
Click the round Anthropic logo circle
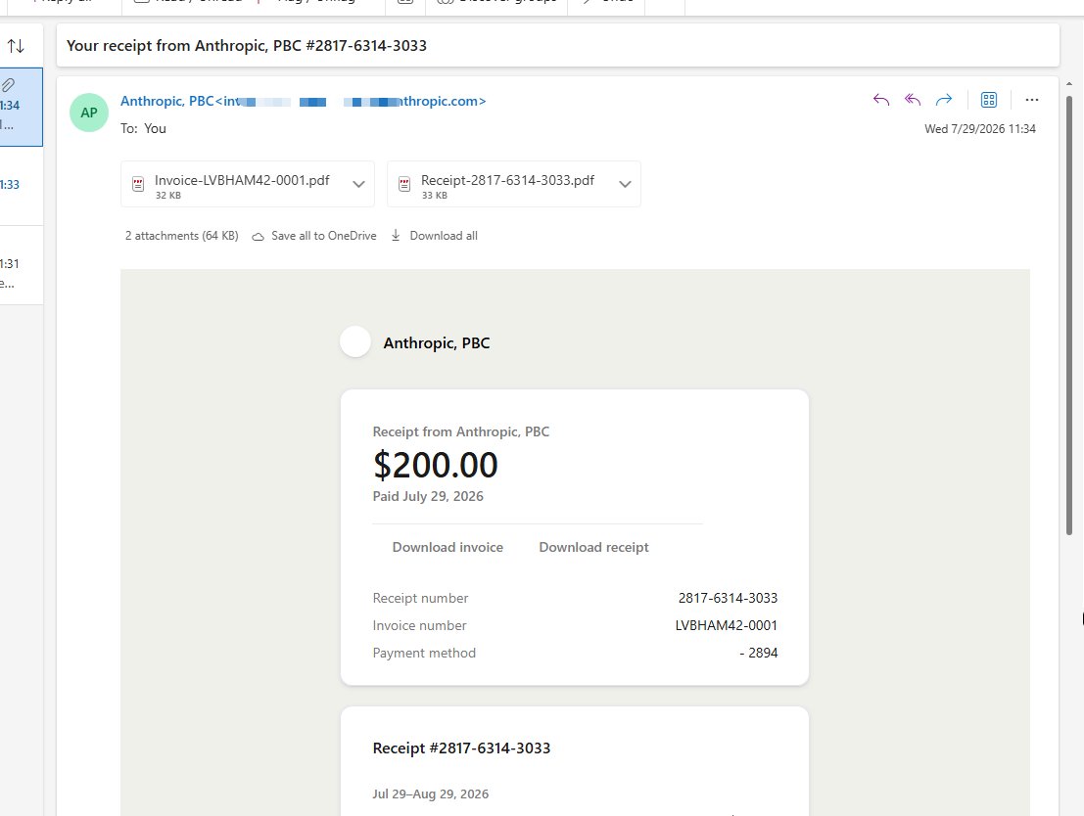click(355, 342)
